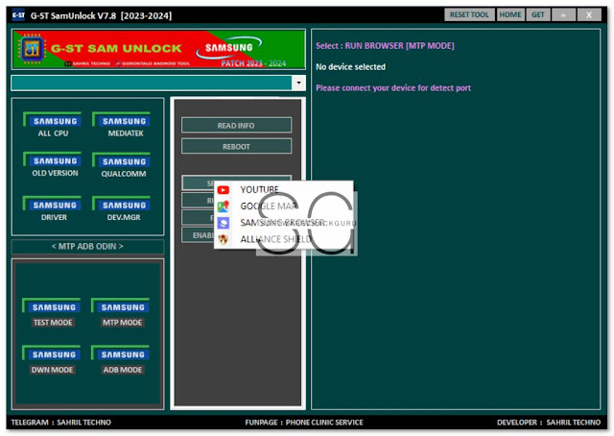The width and height of the screenshot is (614, 436).
Task: Choose Samsung MTP MODE
Action: click(x=121, y=312)
